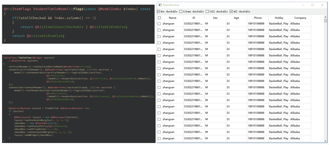Check the last visible row checkbox
Viewport: 329px width, 145px height.
pos(159,139)
